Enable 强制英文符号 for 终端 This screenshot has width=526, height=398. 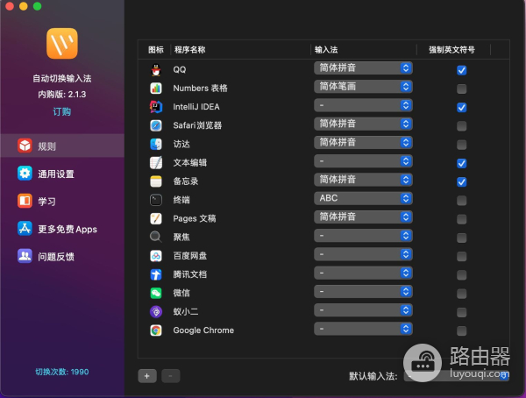click(462, 201)
